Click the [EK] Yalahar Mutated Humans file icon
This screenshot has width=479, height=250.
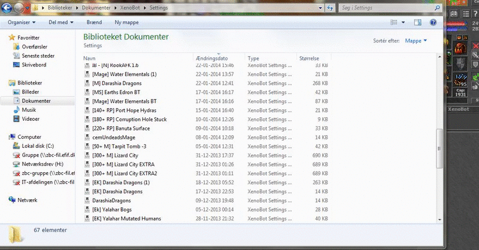click(x=87, y=218)
